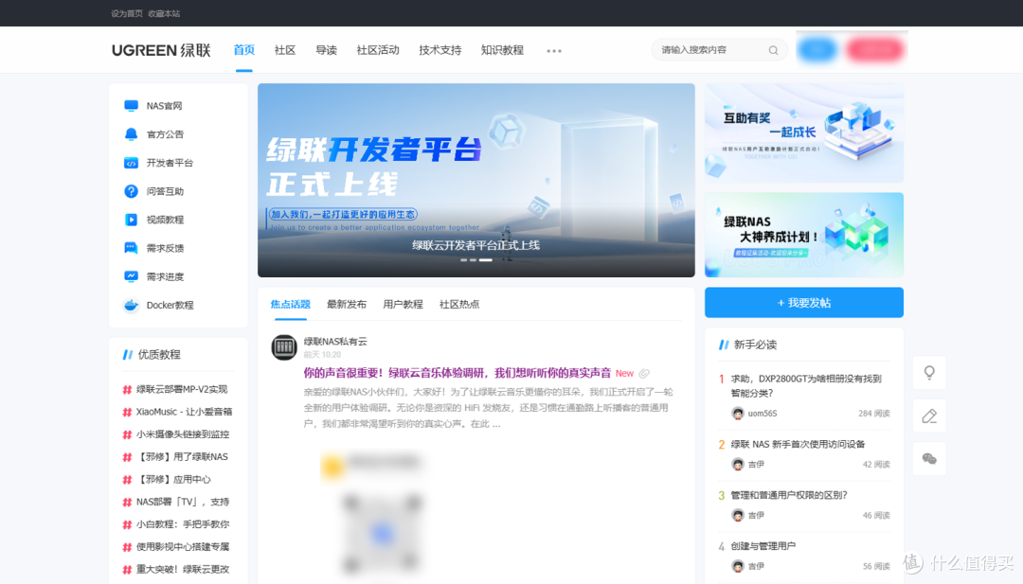Switch to the 用户教程 tab
1023x584 pixels.
[403, 305]
